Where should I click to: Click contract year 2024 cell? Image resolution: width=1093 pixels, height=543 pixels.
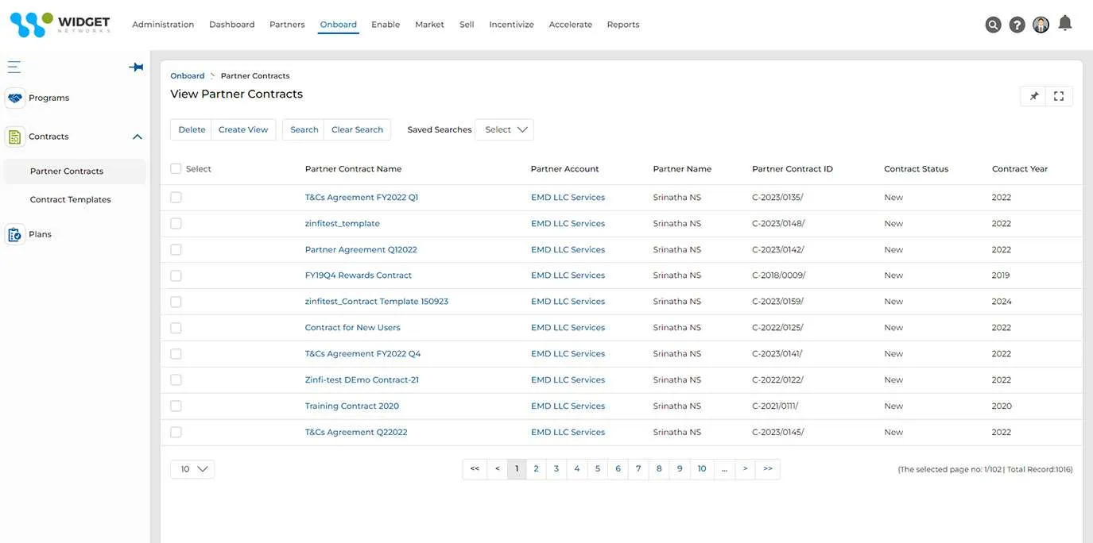point(1002,302)
